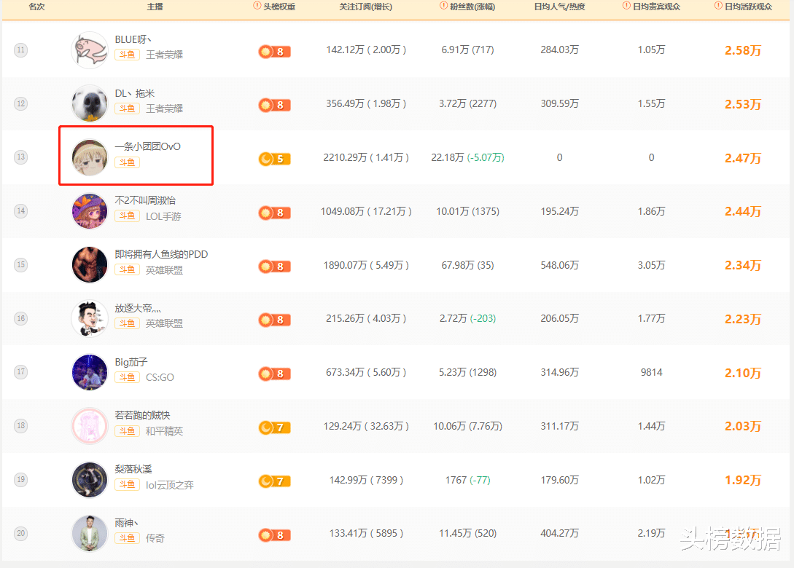
Task: Open streamer name 即将拥有人鱼线的PDD
Action: pyautogui.click(x=161, y=254)
